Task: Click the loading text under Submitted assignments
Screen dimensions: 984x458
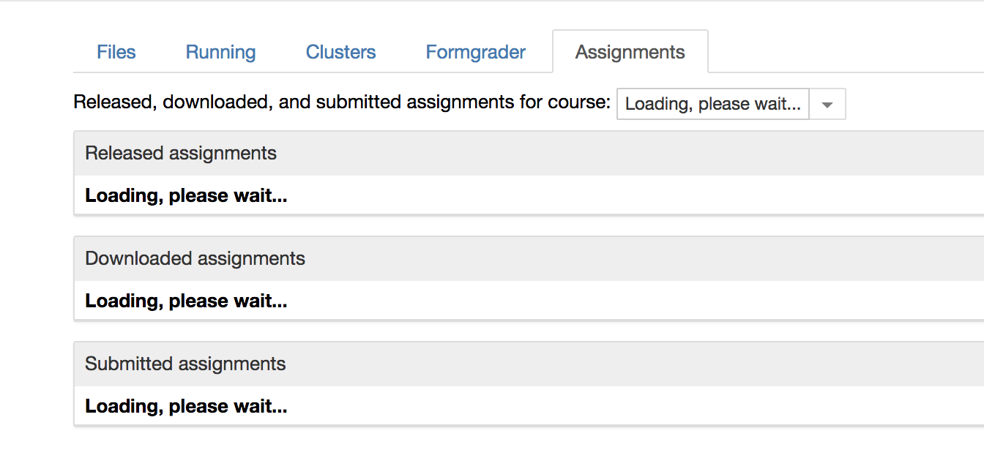Action: (x=186, y=406)
